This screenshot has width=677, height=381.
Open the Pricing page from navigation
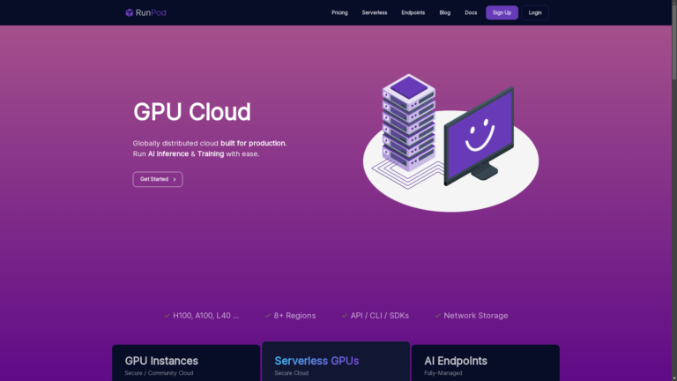(x=339, y=12)
